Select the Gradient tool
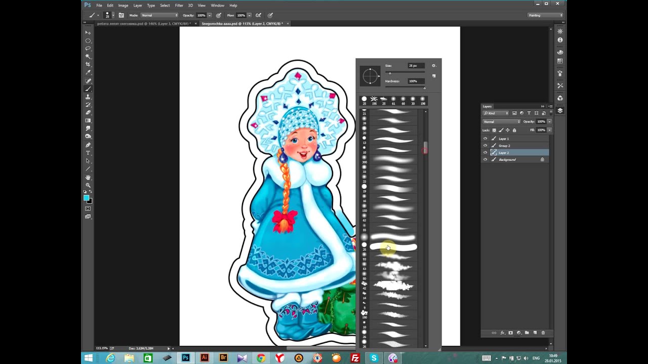Viewport: 648px width, 364px height. (x=88, y=121)
